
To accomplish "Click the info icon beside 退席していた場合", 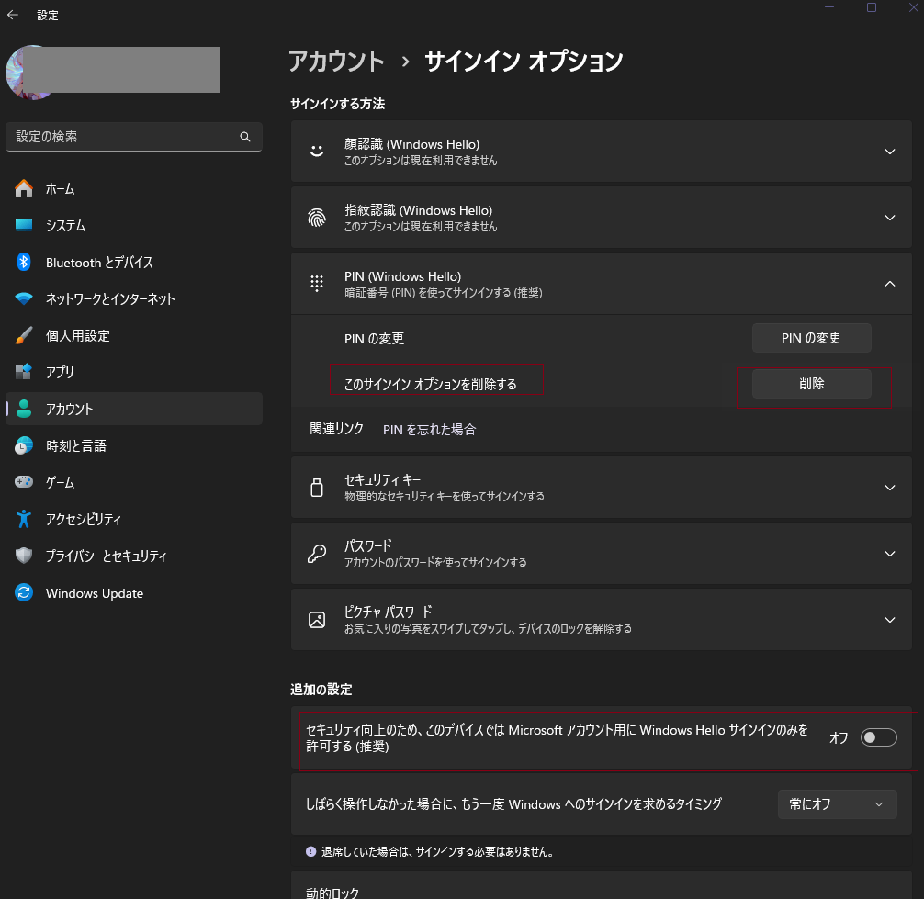I will tap(310, 851).
